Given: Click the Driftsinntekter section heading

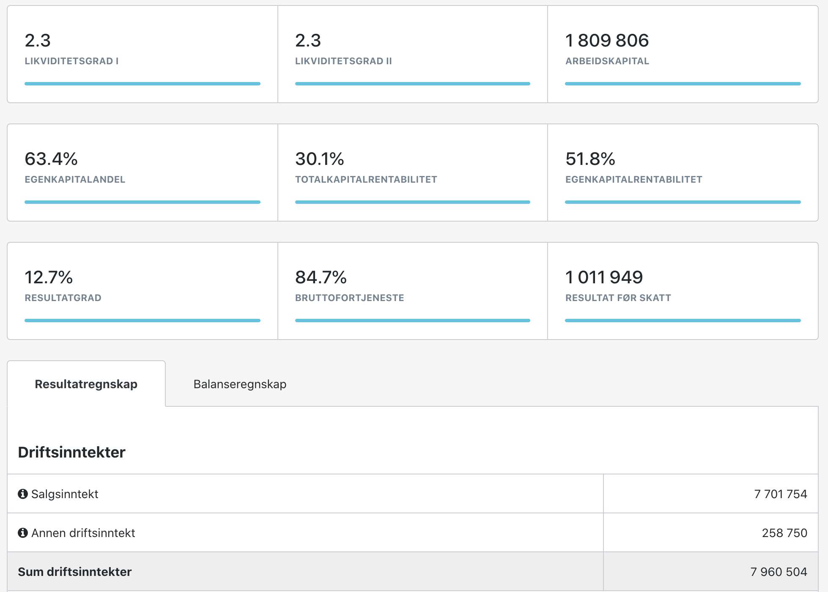Looking at the screenshot, I should pyautogui.click(x=71, y=452).
